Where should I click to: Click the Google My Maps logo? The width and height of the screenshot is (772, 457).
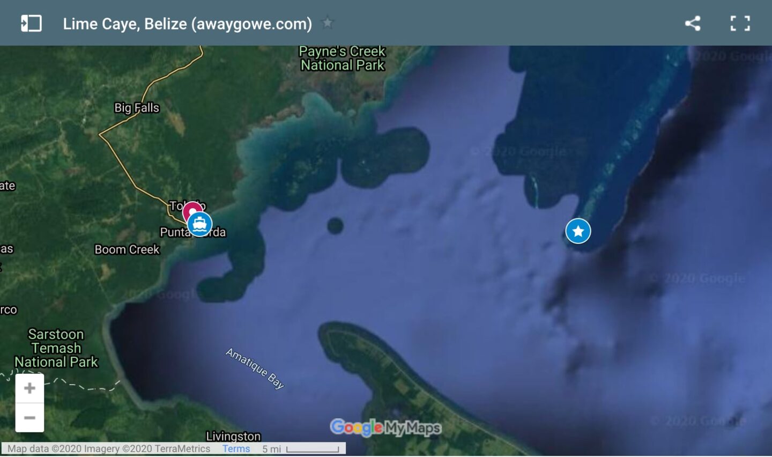(385, 427)
